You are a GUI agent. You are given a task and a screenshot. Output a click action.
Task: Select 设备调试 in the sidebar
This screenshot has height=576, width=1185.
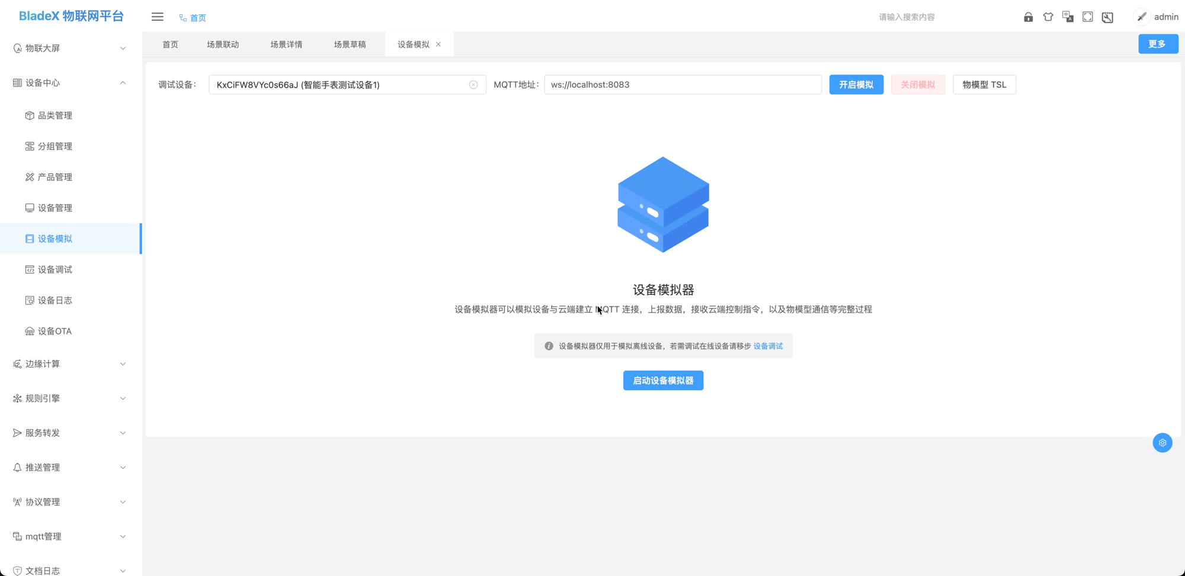pyautogui.click(x=56, y=269)
